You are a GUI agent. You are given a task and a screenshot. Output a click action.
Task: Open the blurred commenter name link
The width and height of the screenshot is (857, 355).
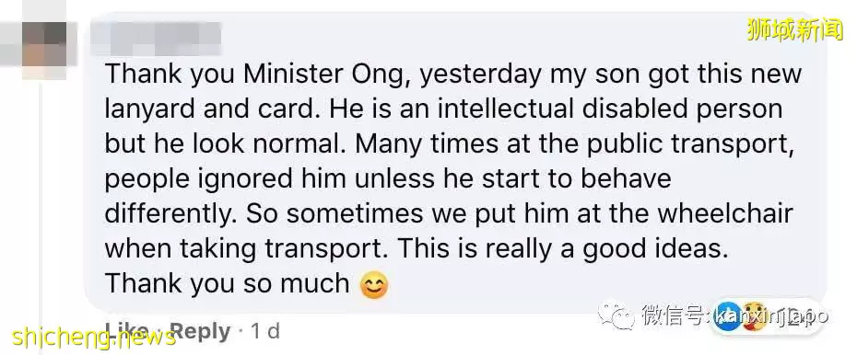156,40
